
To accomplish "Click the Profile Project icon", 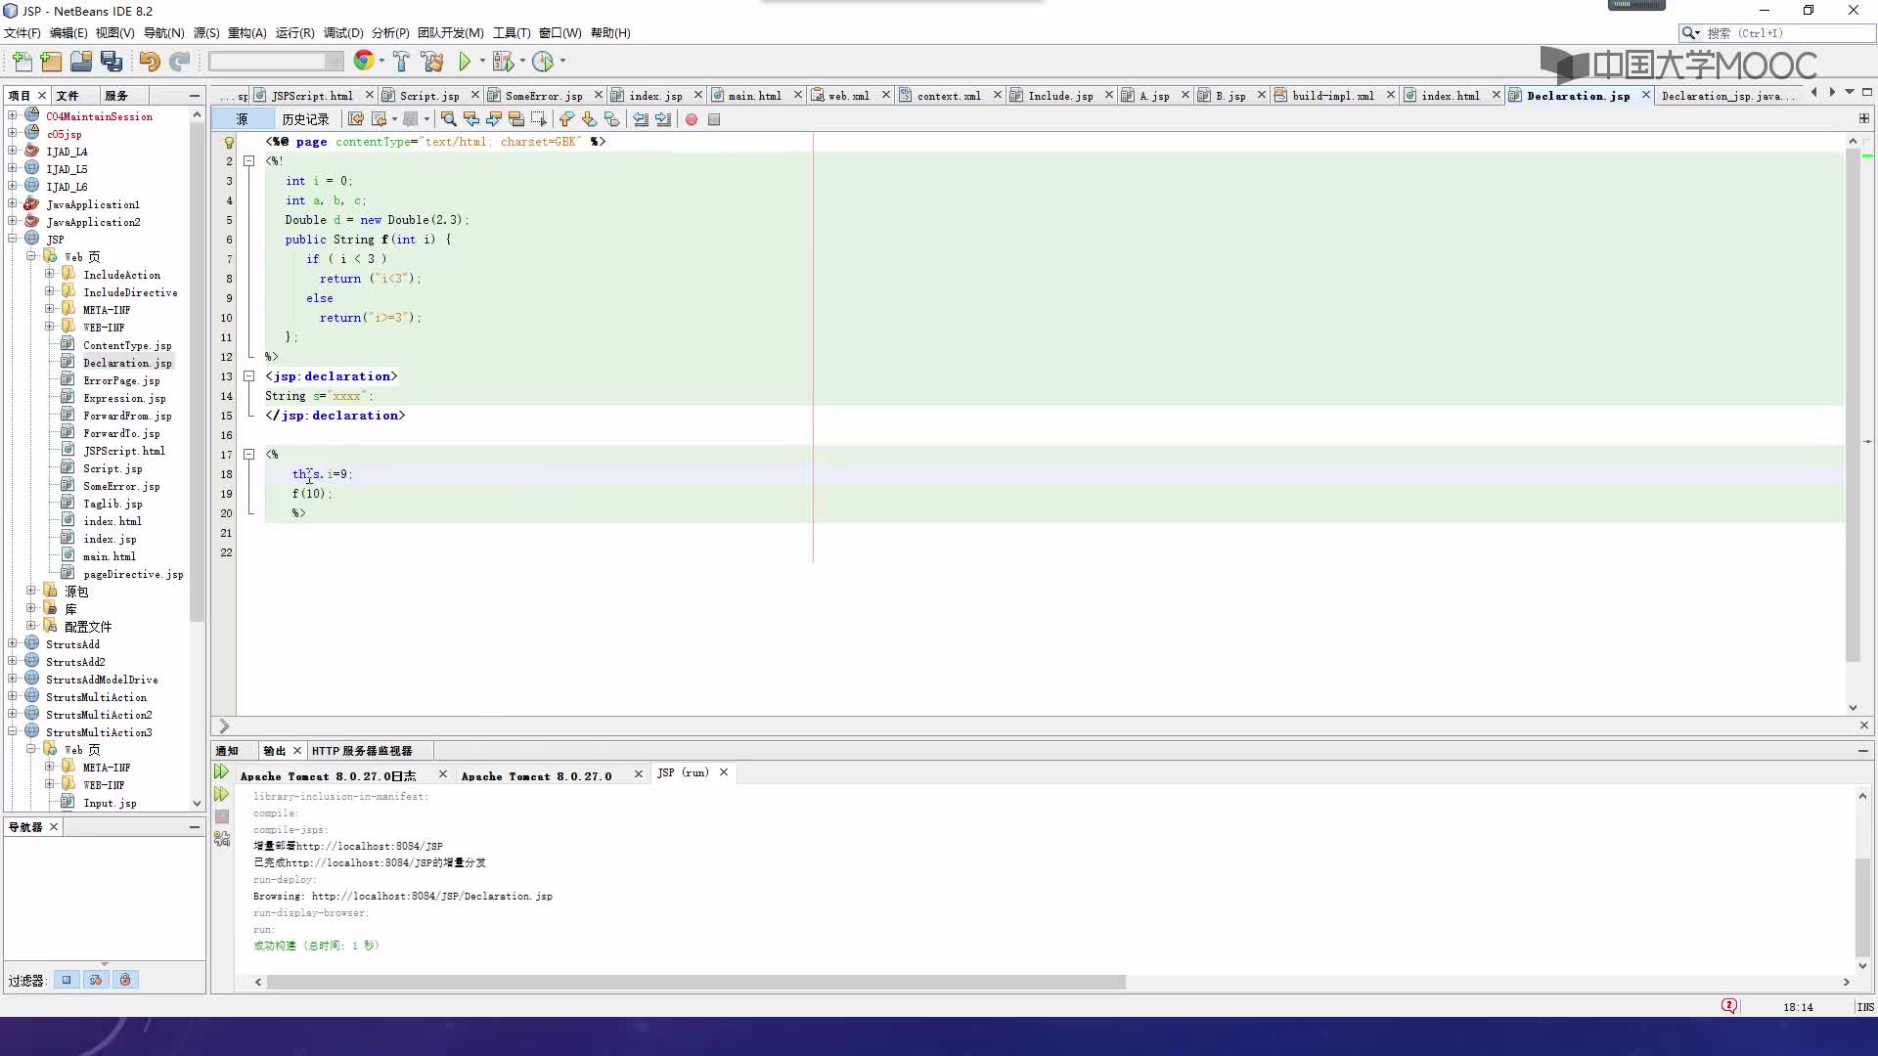I will (543, 62).
